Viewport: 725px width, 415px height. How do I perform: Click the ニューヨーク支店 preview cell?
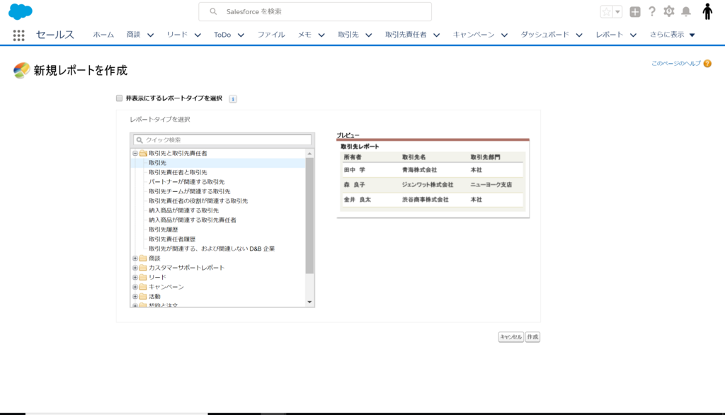(x=491, y=185)
